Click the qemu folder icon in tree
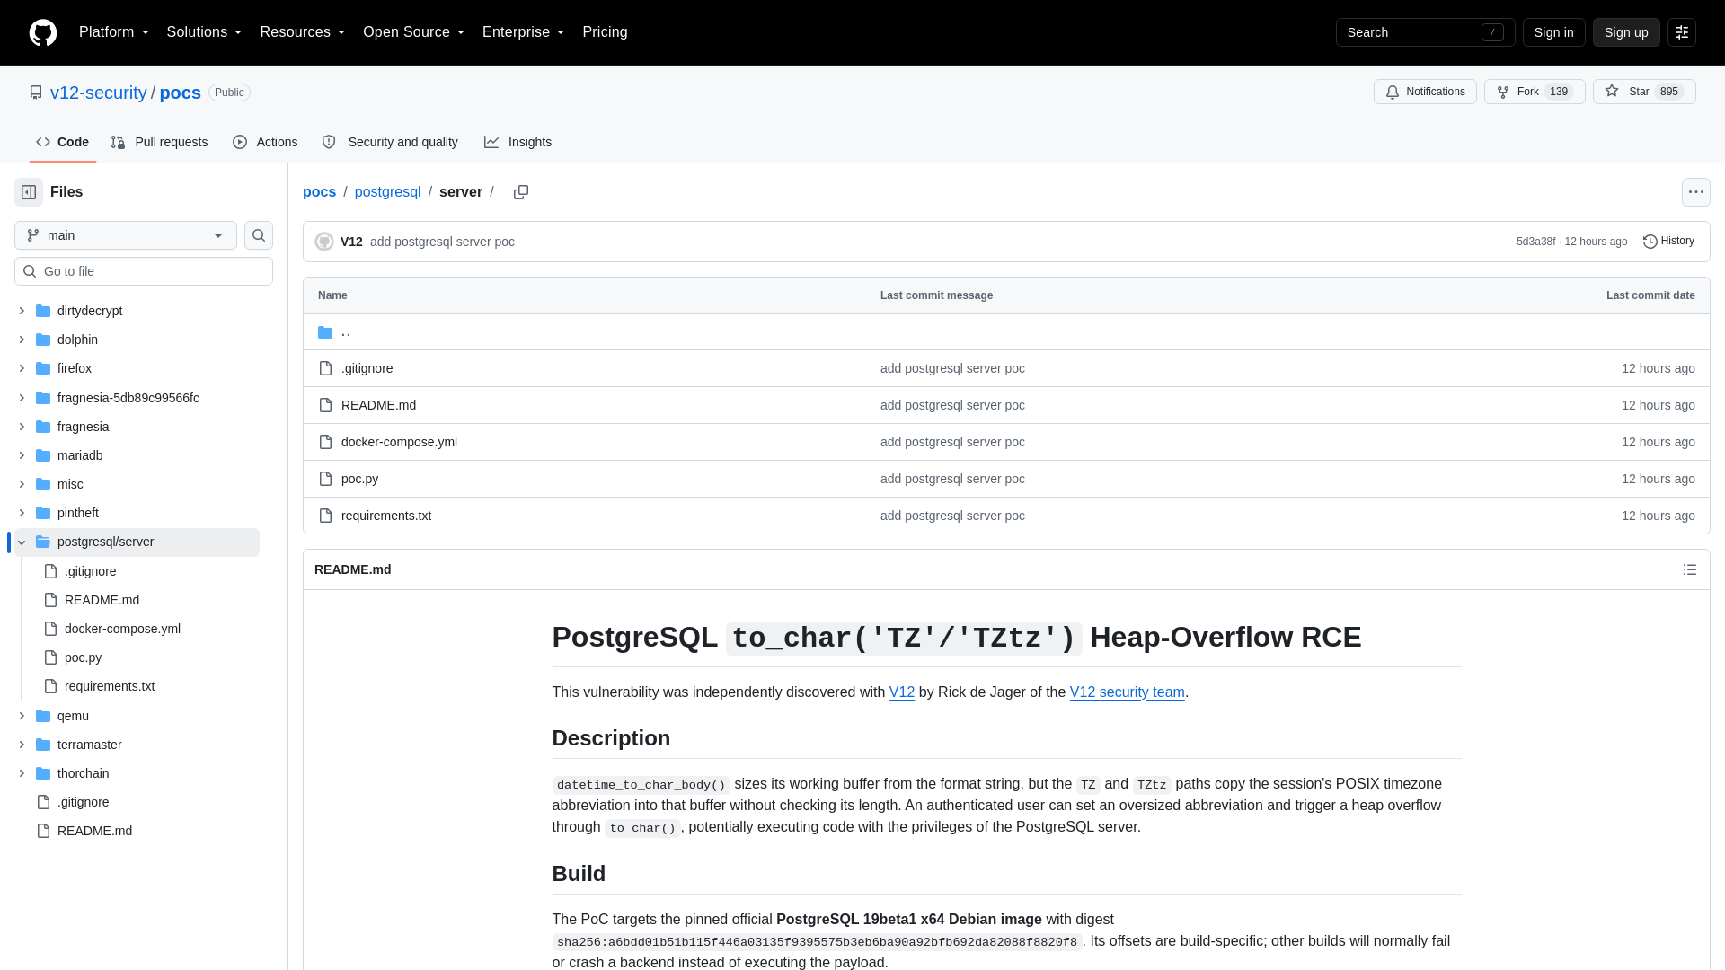This screenshot has width=1725, height=970. [43, 716]
